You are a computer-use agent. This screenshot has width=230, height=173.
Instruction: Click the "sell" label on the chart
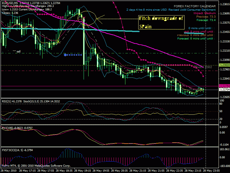coord(18,51)
